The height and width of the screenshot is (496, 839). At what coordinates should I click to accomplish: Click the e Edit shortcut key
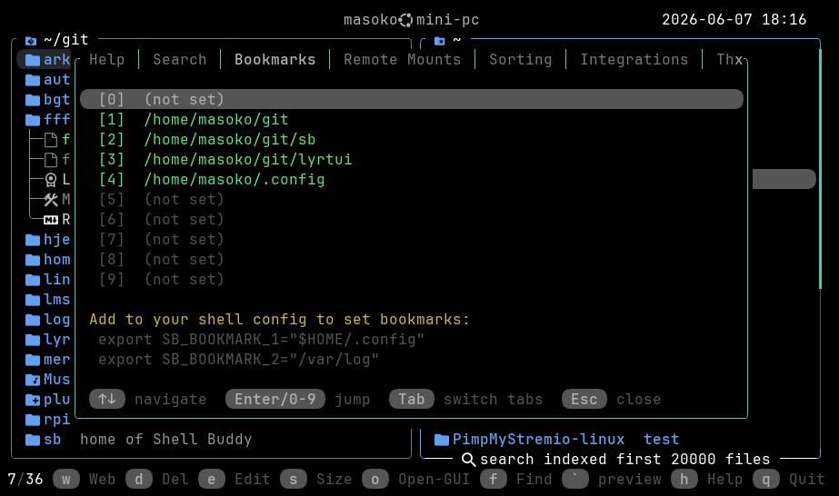pyautogui.click(x=212, y=480)
